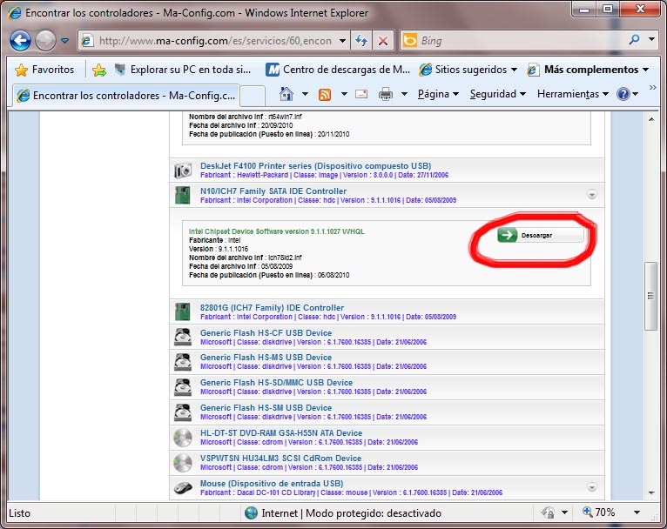
Task: Open the Herramientas menu
Action: (x=573, y=94)
